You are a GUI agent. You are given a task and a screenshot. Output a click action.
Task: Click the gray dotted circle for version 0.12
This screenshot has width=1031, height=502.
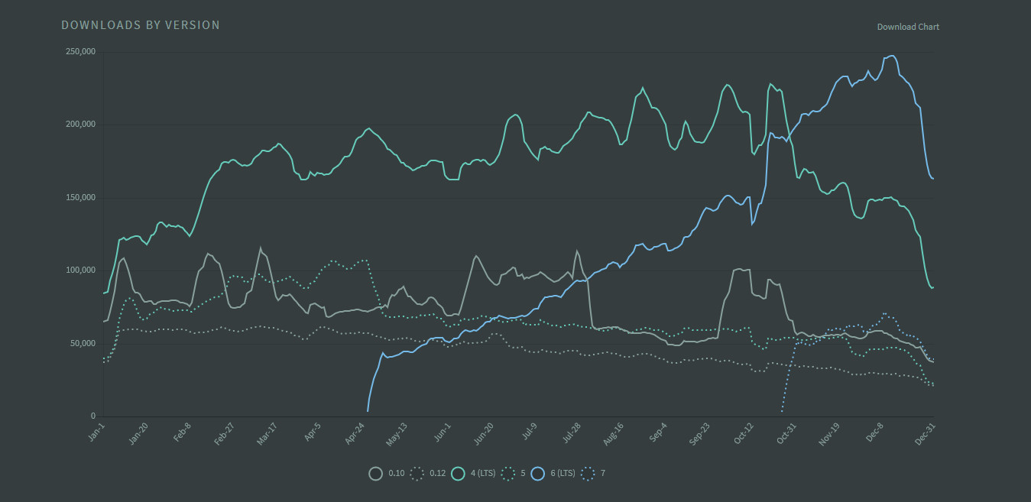417,474
